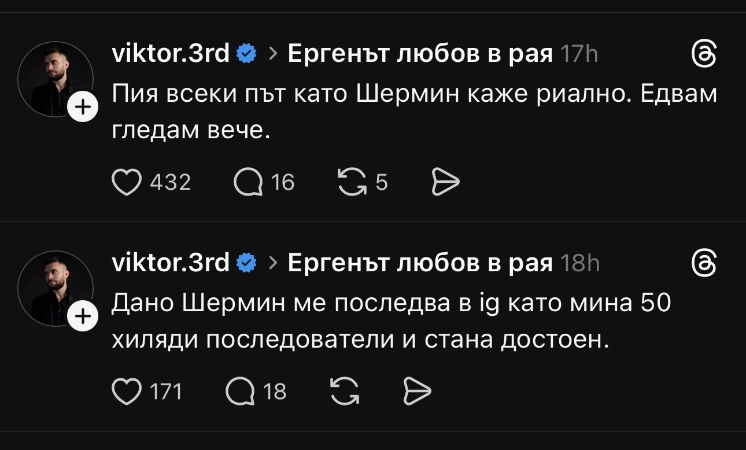This screenshot has height=450, width=746.
Task: Open viktor.3rd profile from the 17h post
Action: (x=170, y=54)
